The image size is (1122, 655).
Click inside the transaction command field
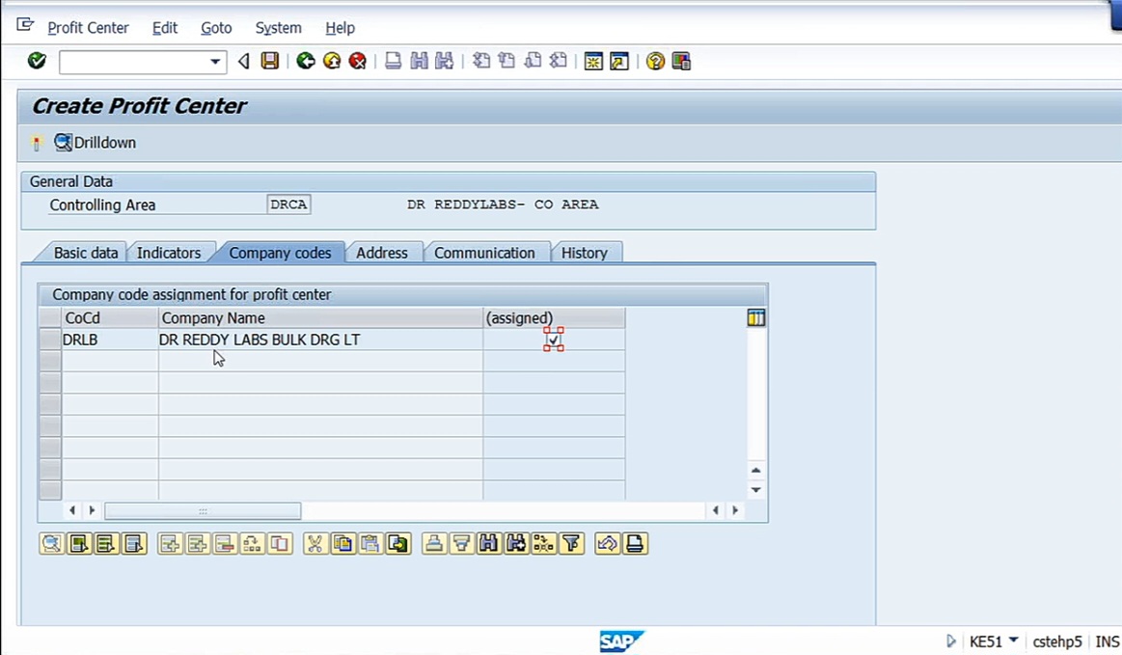[134, 63]
